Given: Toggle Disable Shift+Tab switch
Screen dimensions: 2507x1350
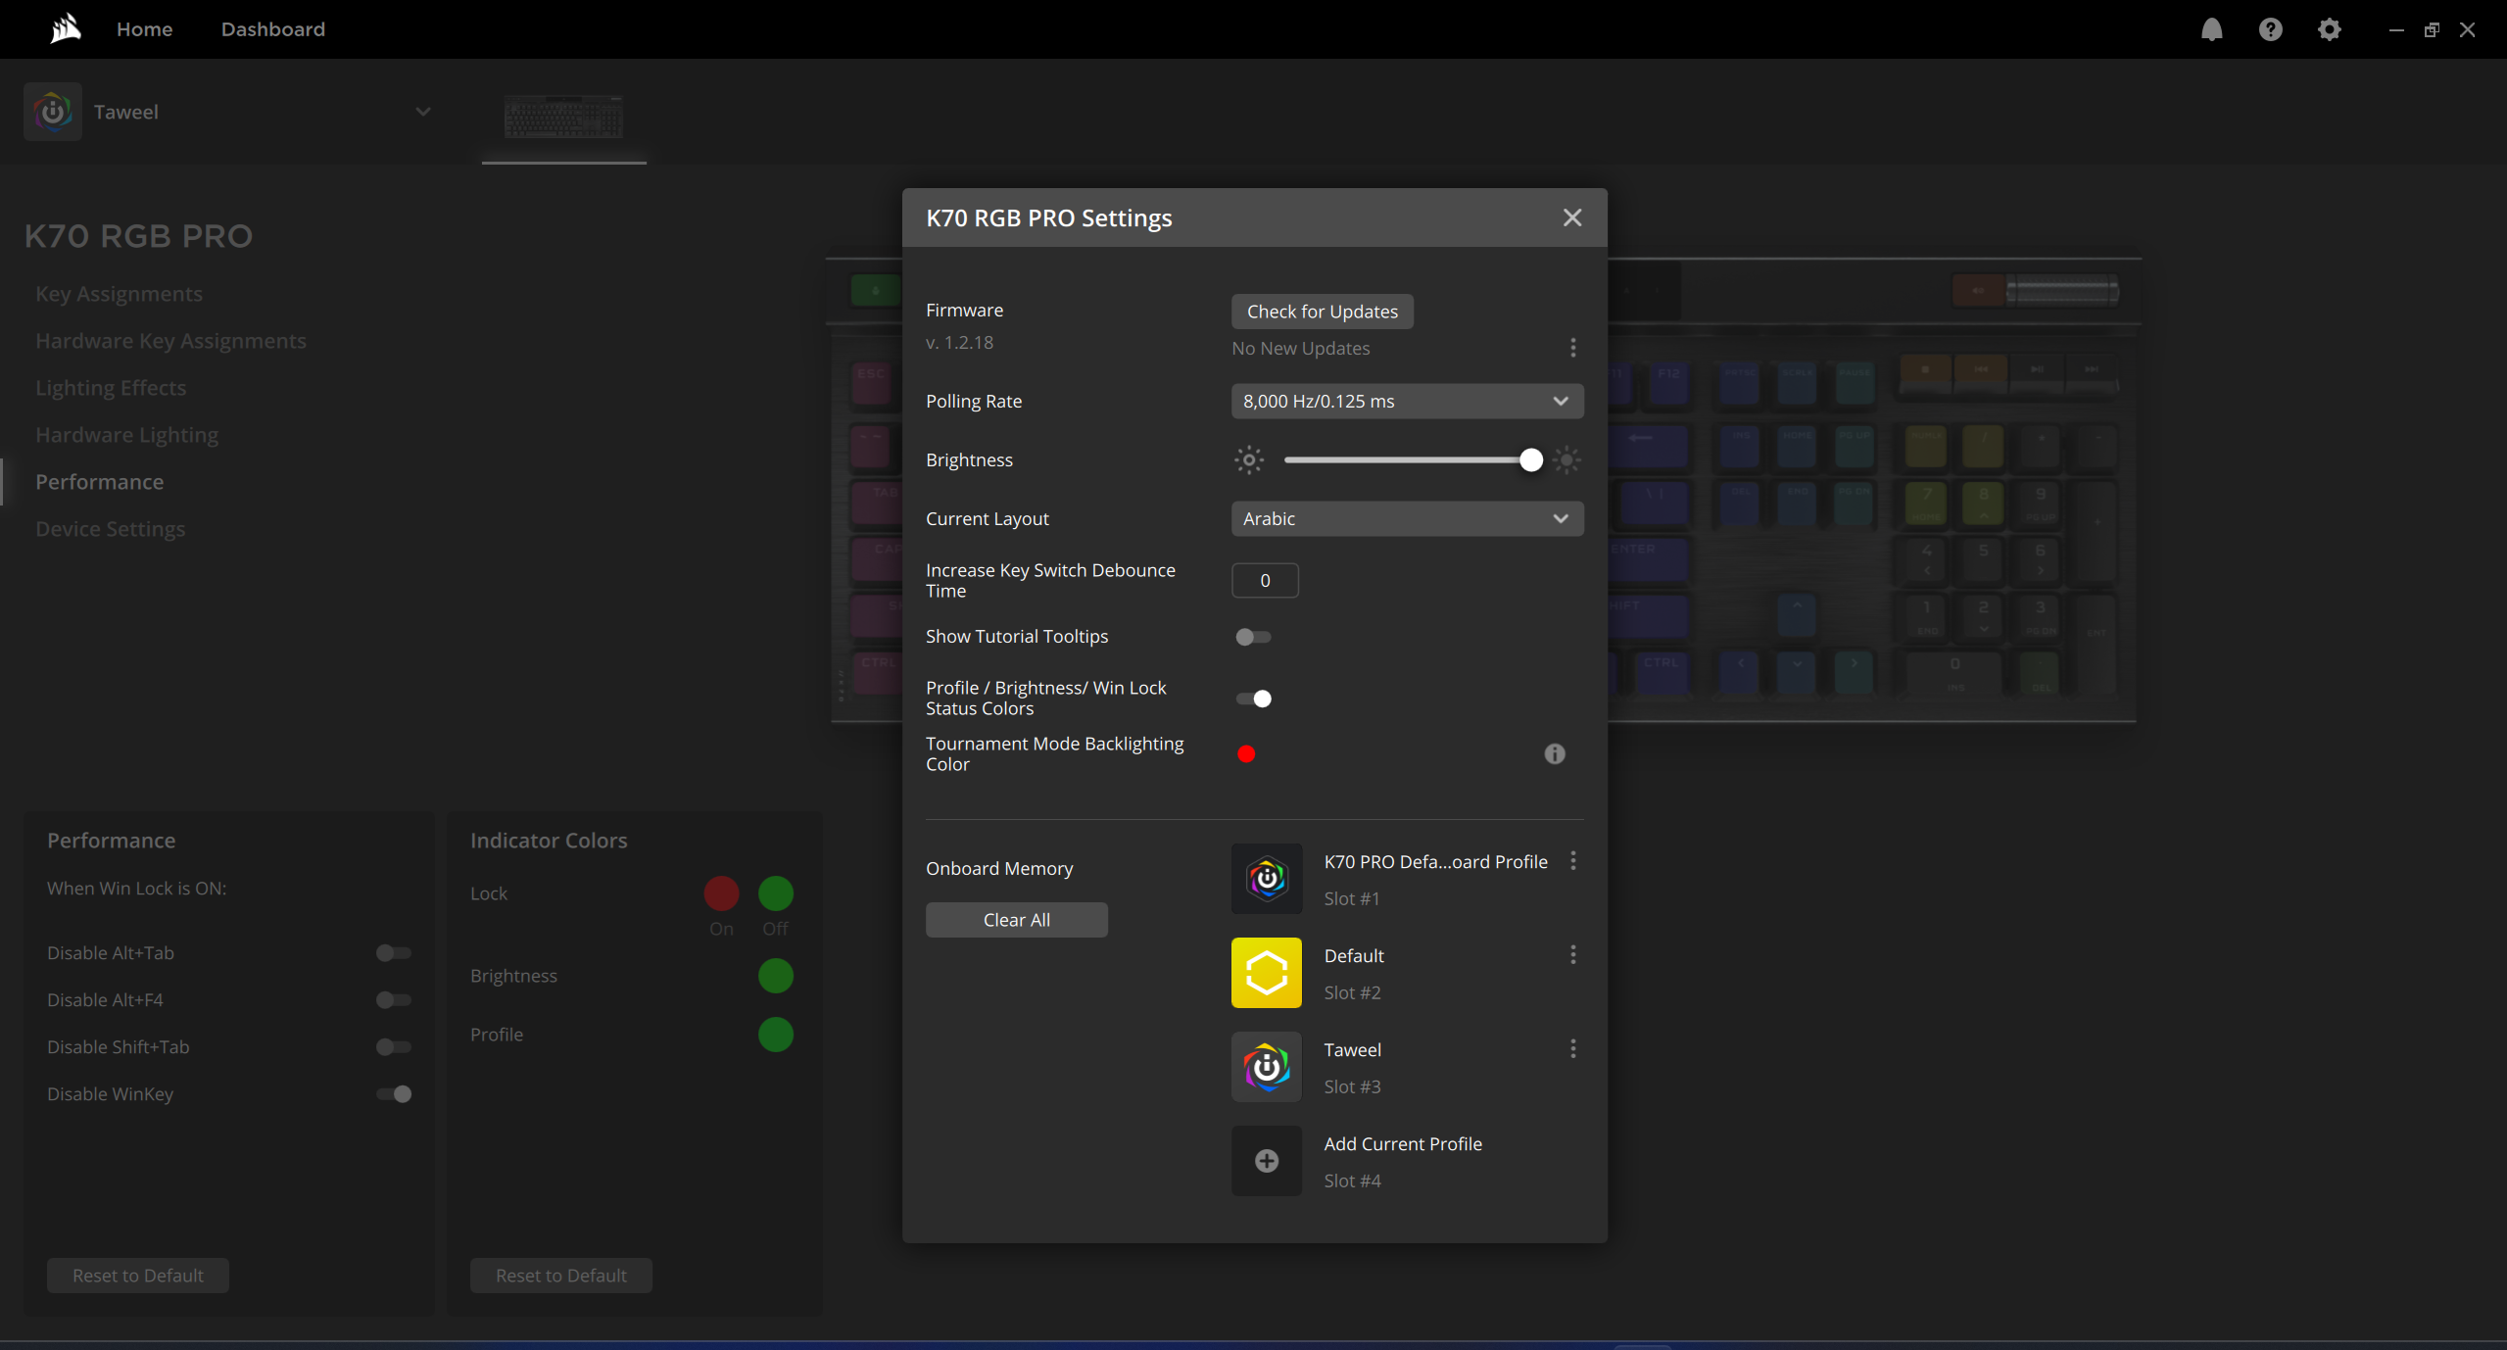Looking at the screenshot, I should click(x=394, y=1047).
